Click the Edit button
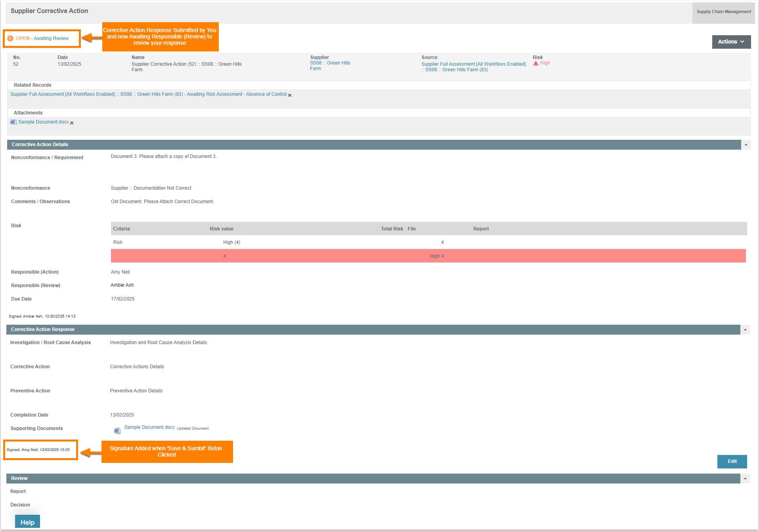Viewport: 759px width, 531px height. [732, 461]
